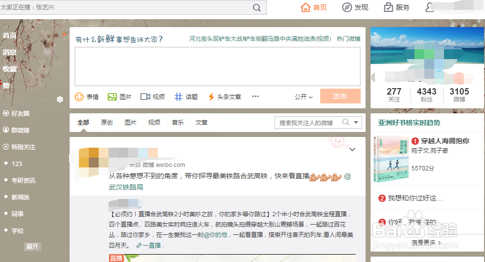Viewport: 485px width, 262px height.
Task: Select the 学校 group in sidebar
Action: pos(17,230)
